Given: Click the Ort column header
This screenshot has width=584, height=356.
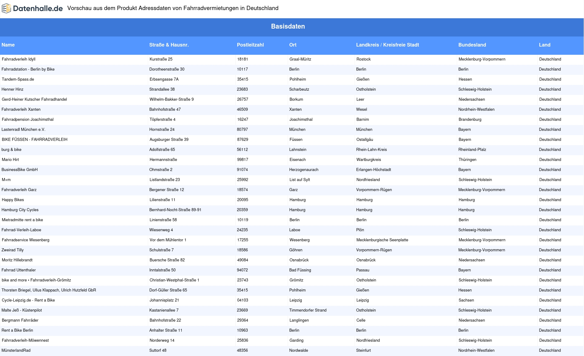Looking at the screenshot, I should pos(293,45).
